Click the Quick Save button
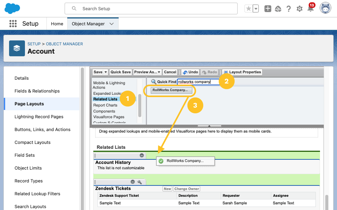The height and width of the screenshot is (210, 337). tap(121, 72)
